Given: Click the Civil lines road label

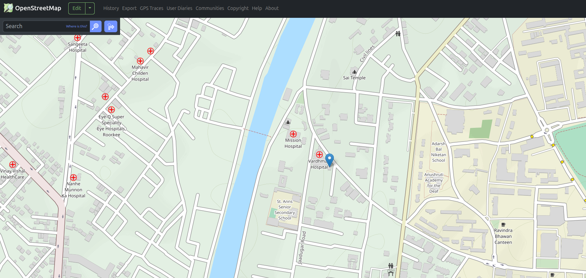Looking at the screenshot, I should [367, 54].
